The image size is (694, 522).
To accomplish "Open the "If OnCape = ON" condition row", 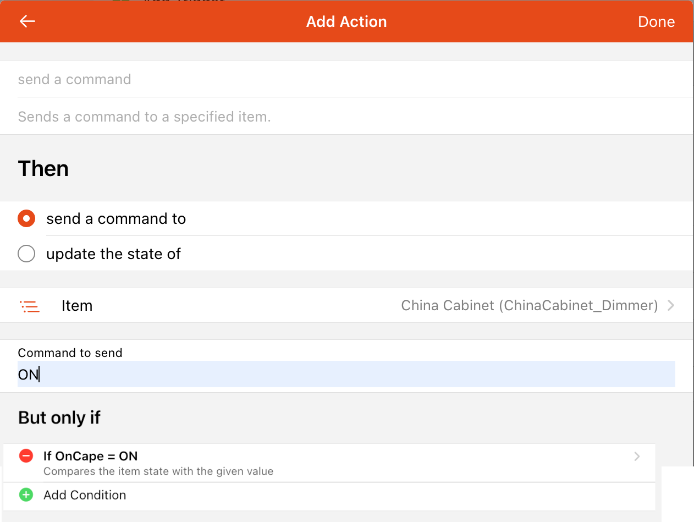I will (x=329, y=463).
